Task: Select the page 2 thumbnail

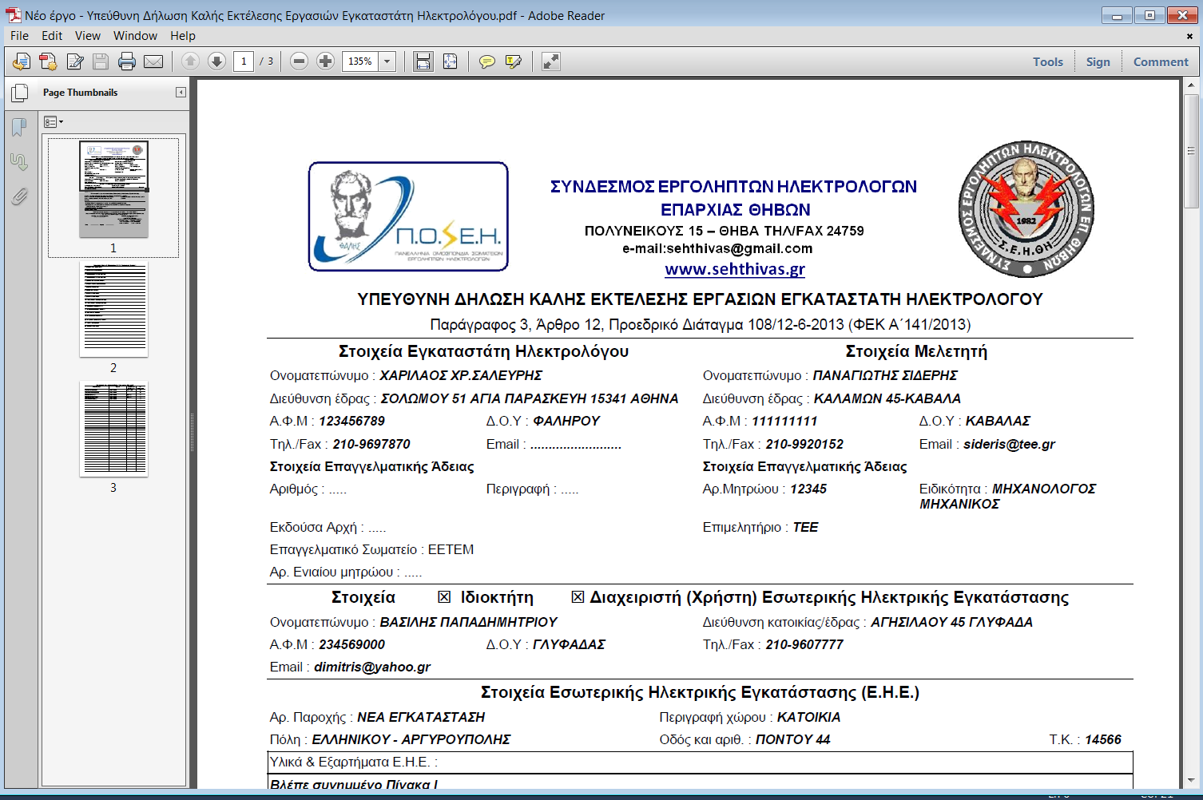Action: coord(113,310)
